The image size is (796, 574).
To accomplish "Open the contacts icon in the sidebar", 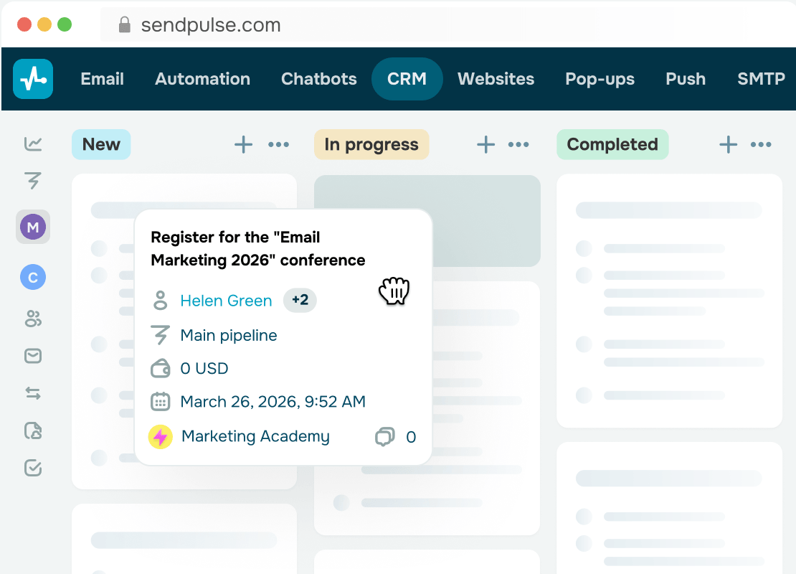I will [33, 319].
